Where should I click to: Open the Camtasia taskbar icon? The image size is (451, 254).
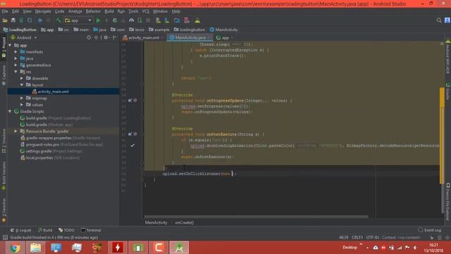[159, 248]
